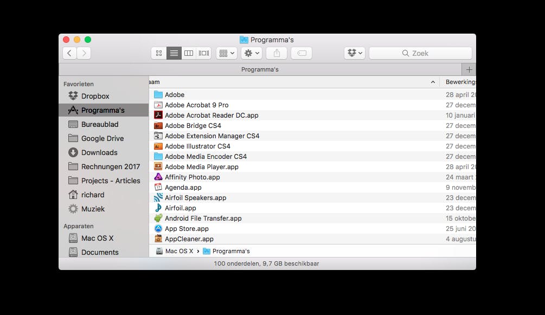545x315 pixels.
Task: Open Google Drive in sidebar favorites
Action: [x=102, y=138]
